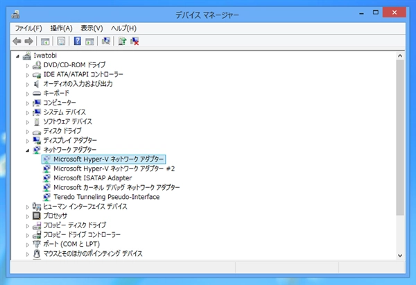The image size is (416, 285).
Task: Click the DVD/CD-ROM drive category icon
Action: (x=37, y=64)
